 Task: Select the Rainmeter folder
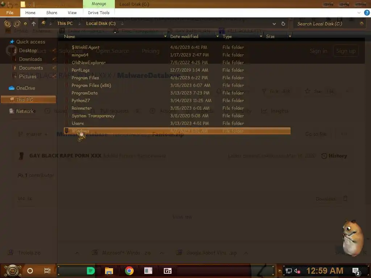(177, 108)
